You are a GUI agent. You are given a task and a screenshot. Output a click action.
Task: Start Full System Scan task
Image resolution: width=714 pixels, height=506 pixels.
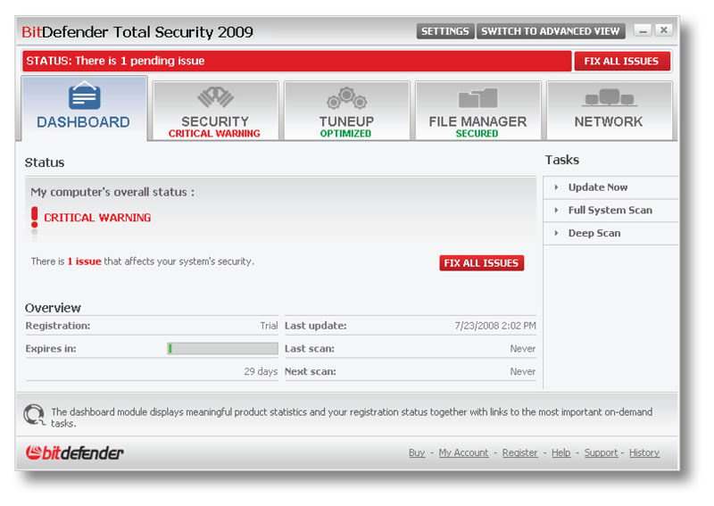tap(610, 210)
